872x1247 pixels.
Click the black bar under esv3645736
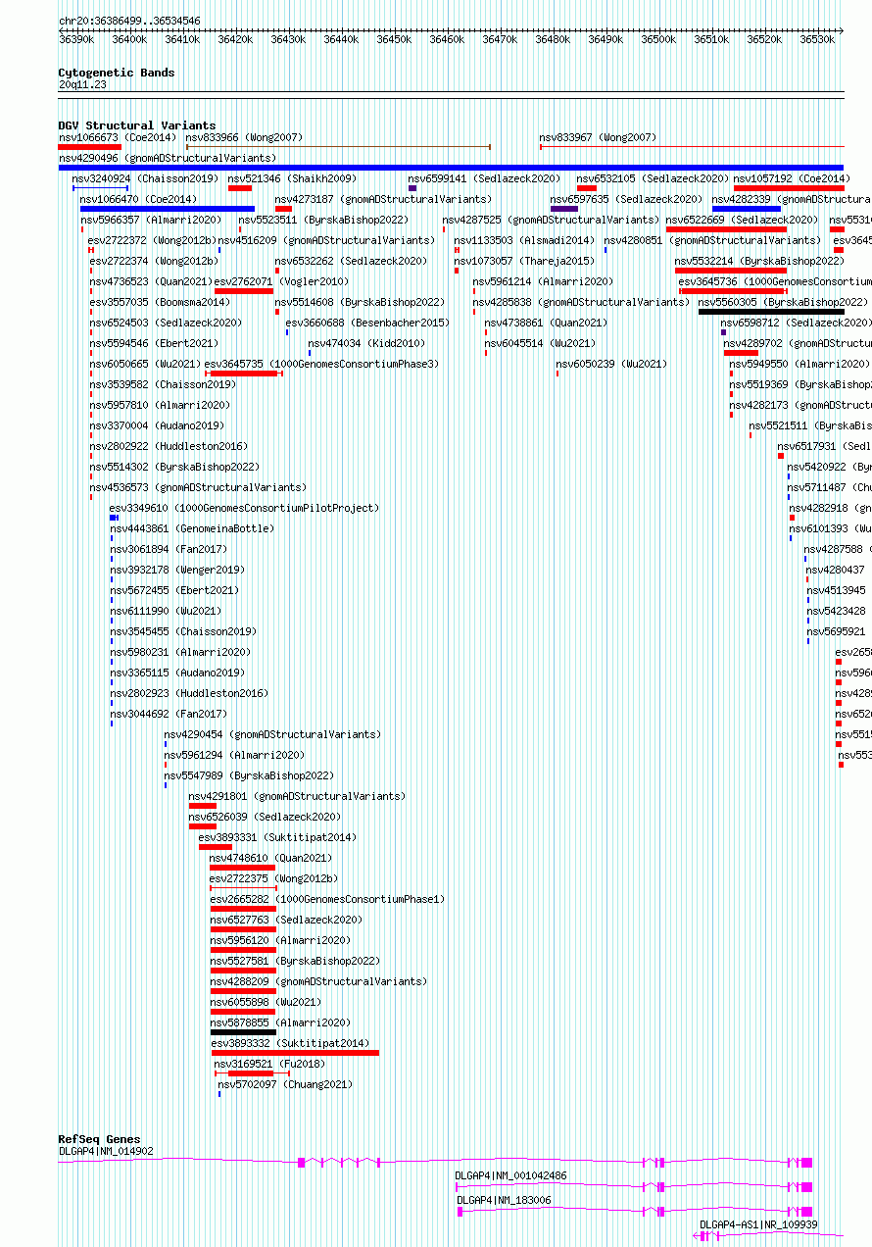click(x=771, y=312)
